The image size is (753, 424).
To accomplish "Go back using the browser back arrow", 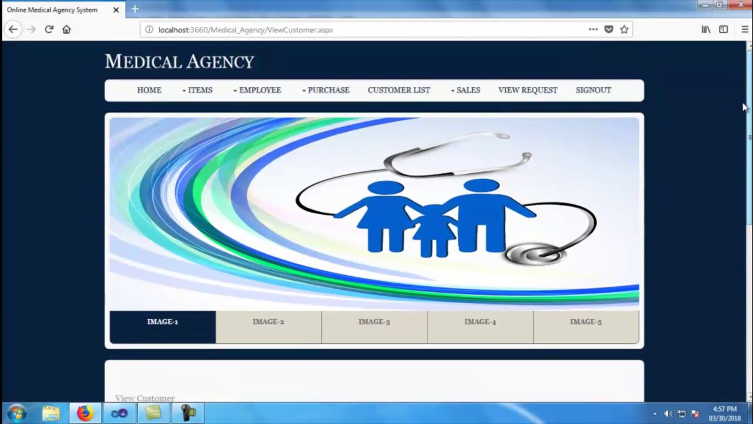I will coord(13,29).
